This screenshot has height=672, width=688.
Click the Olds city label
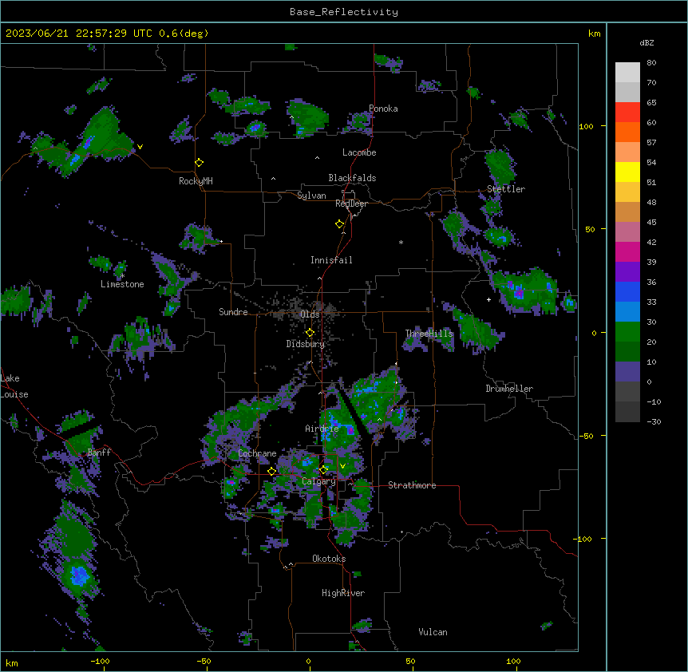coord(310,314)
